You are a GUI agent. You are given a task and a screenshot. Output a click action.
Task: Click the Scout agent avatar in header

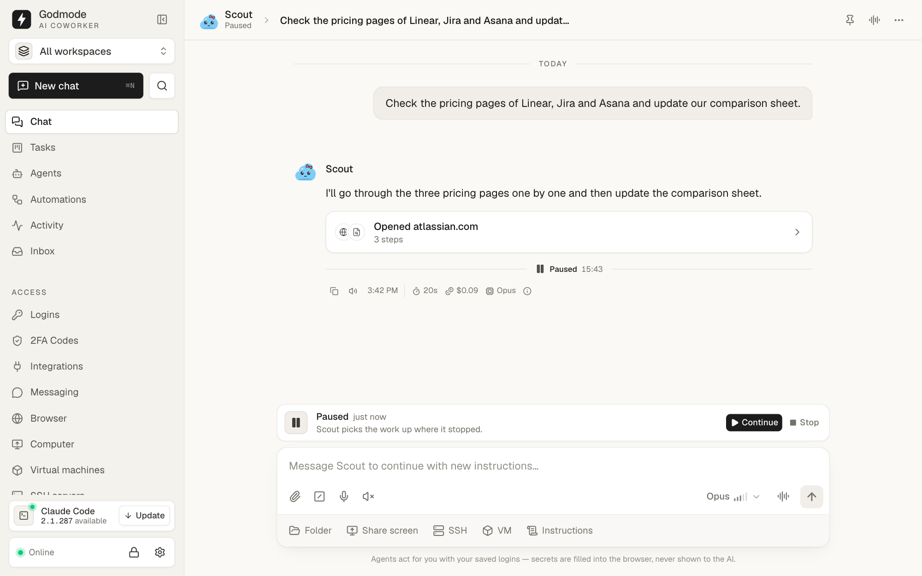209,21
